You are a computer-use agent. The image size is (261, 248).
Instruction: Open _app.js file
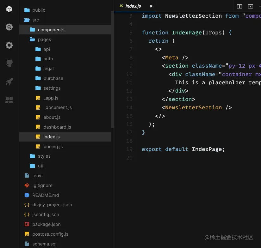coord(65,98)
